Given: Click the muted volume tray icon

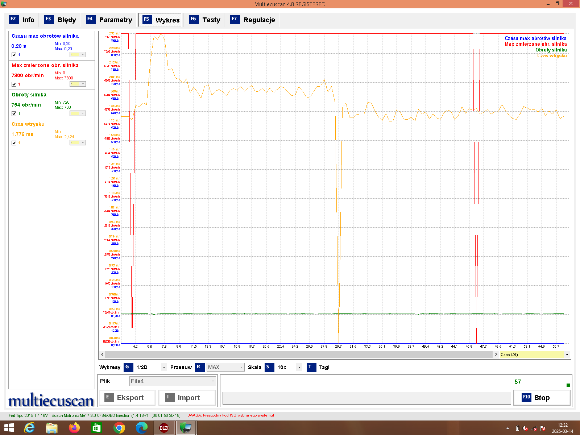Looking at the screenshot, I should point(525,428).
